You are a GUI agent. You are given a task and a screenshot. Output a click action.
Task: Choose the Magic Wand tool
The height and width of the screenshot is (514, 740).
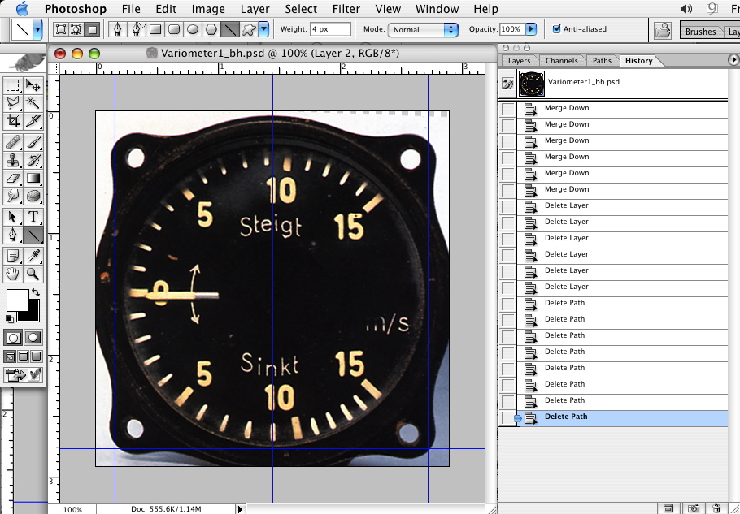33,103
